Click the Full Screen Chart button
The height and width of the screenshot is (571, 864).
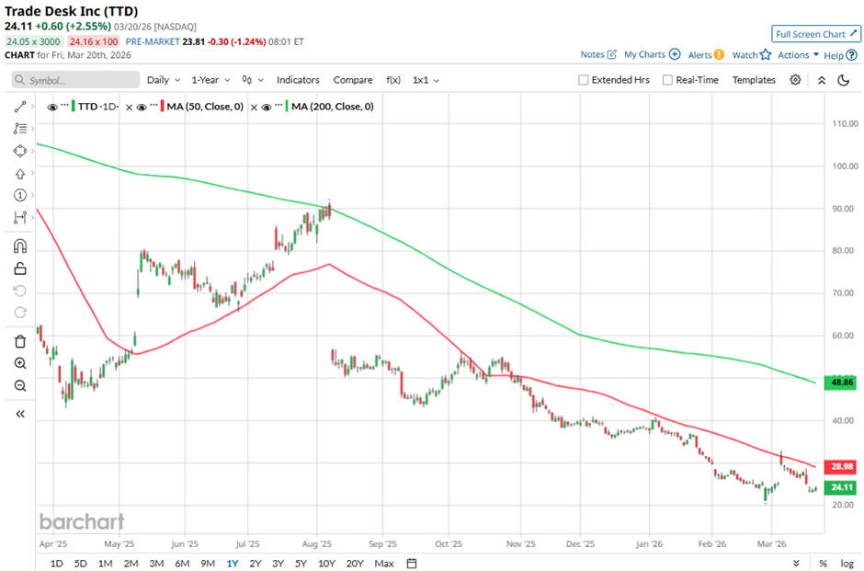(x=815, y=34)
